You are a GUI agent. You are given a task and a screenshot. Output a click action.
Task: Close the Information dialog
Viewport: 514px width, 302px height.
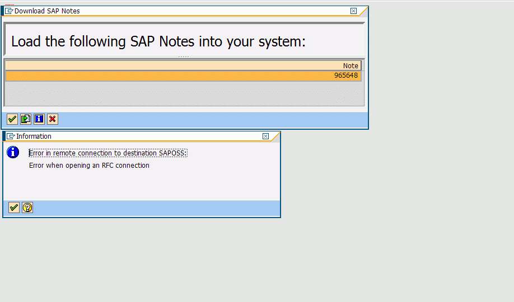point(265,136)
